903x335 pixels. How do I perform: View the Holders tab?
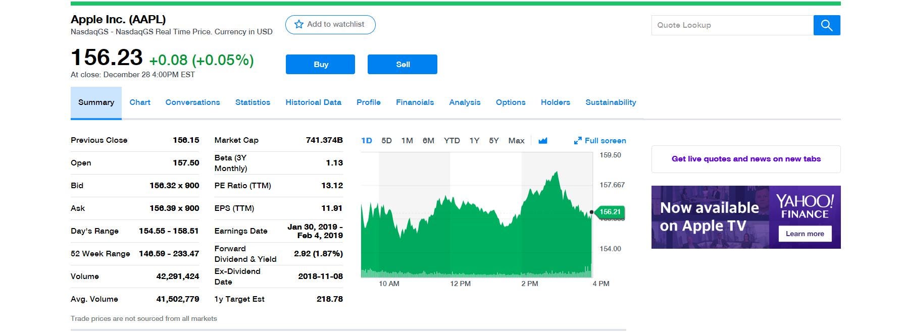556,102
